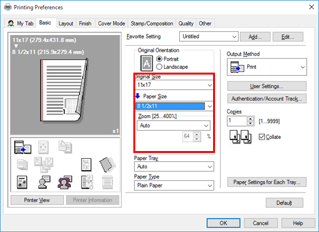
Task: Click the Printer View button
Action: coord(37,200)
